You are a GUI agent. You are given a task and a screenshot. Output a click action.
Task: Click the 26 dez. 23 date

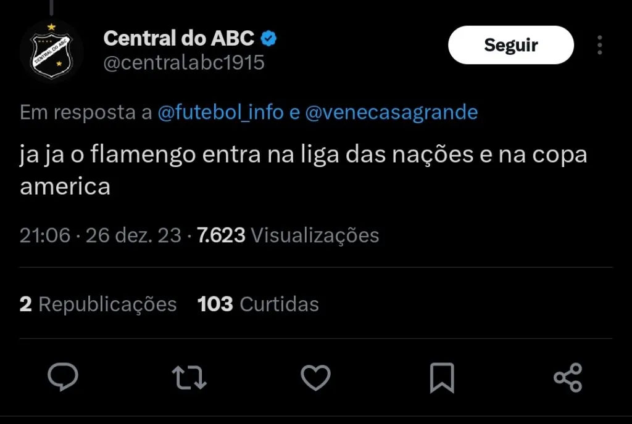click(x=133, y=235)
